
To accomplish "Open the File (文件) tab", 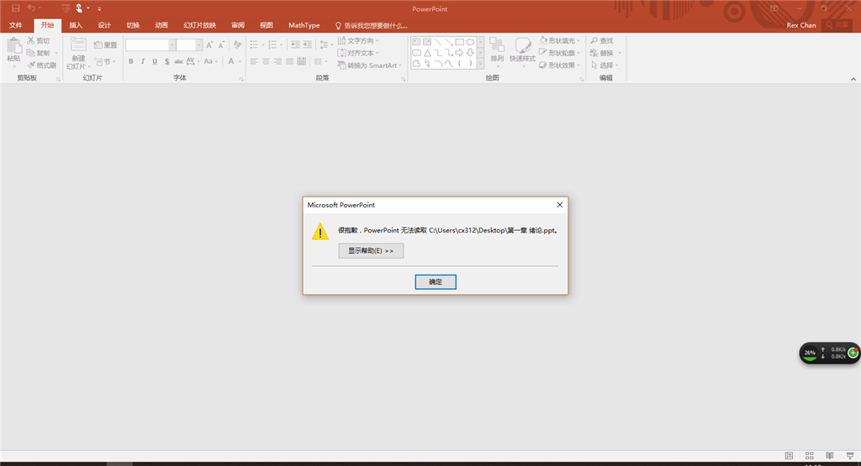I will [x=16, y=25].
